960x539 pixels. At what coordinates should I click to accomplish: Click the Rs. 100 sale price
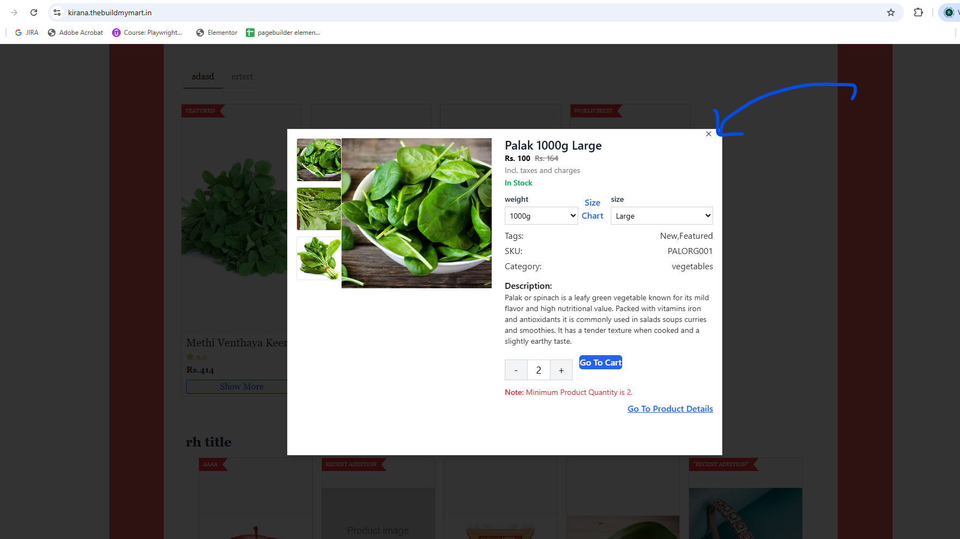pos(517,158)
